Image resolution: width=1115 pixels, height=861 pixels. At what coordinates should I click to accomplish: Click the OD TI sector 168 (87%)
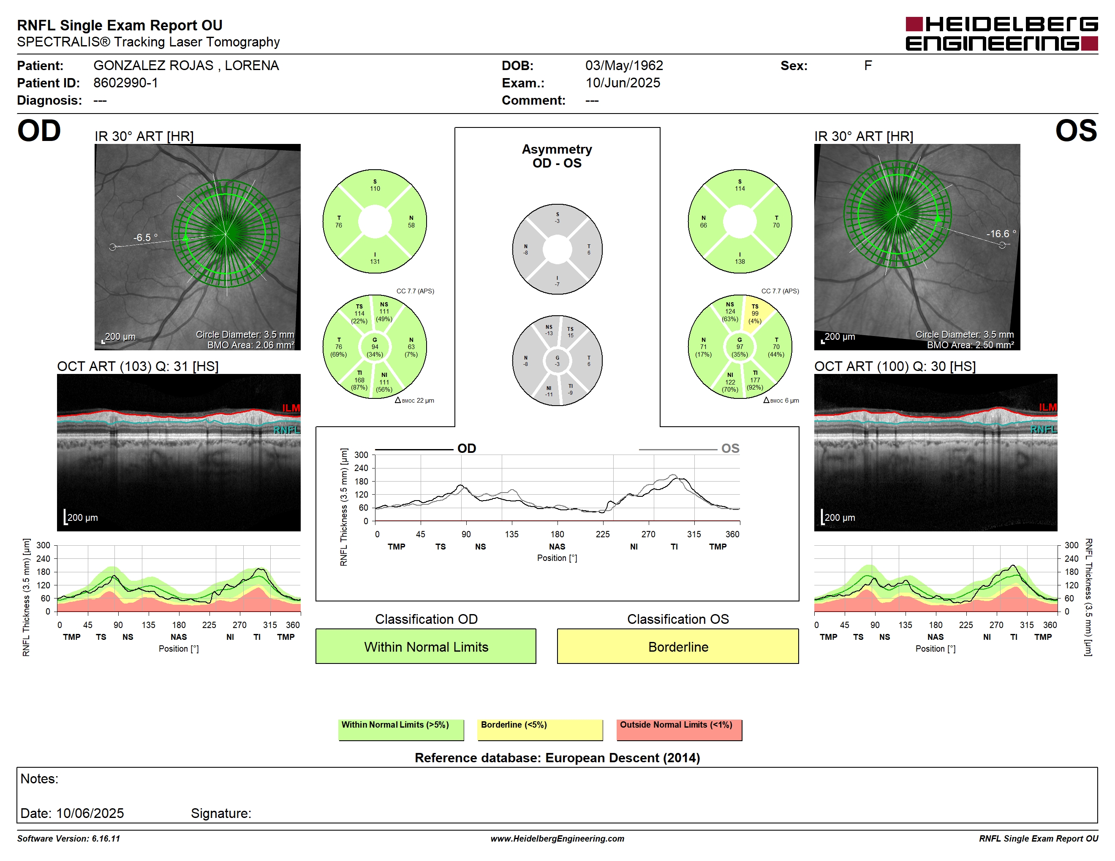coord(359,380)
